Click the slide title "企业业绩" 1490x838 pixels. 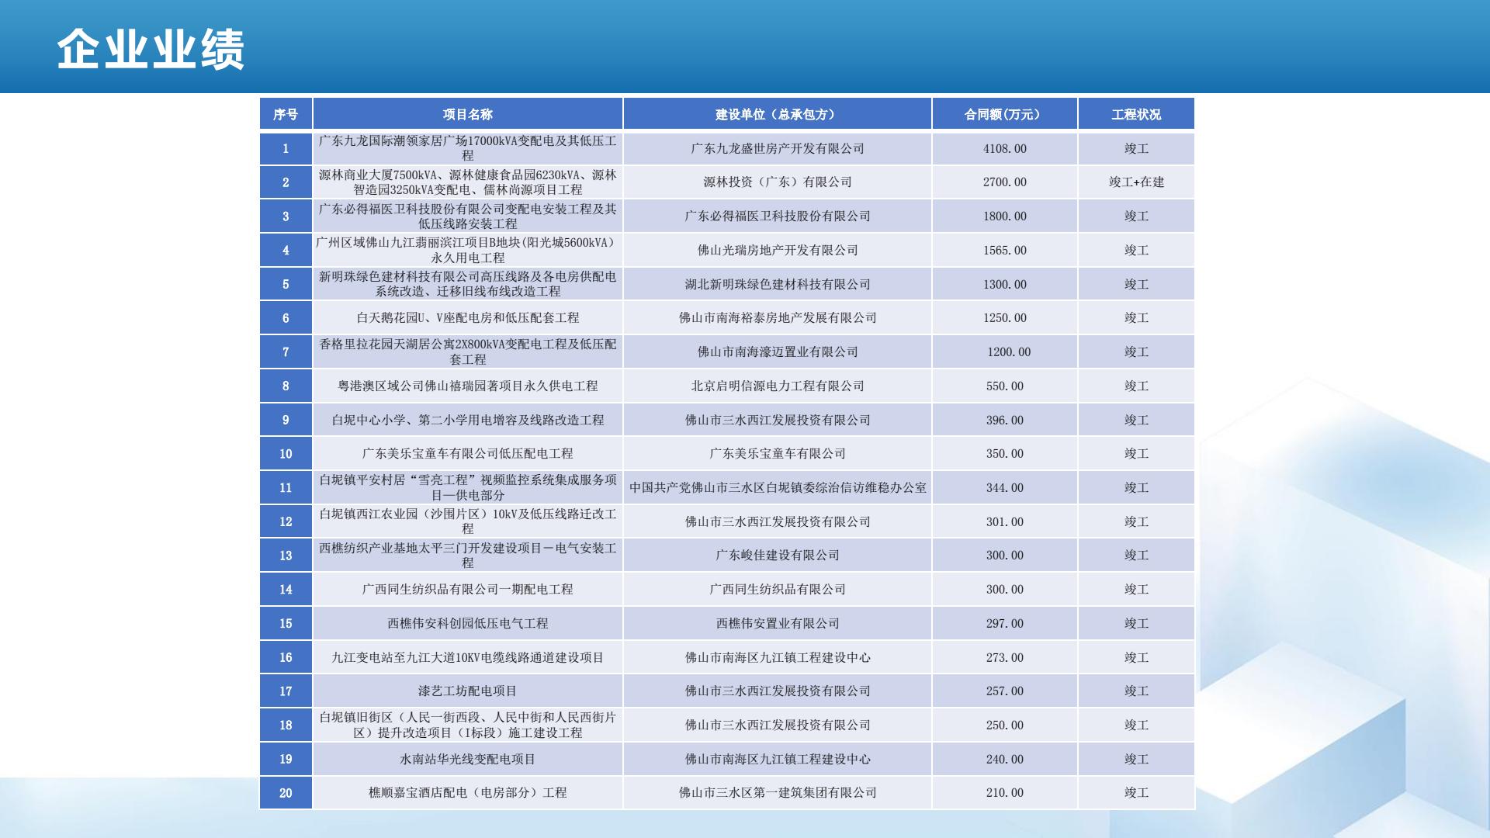(151, 50)
